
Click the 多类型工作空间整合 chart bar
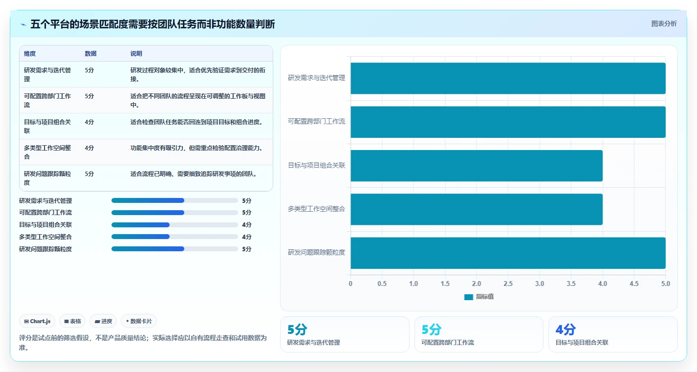pos(477,209)
